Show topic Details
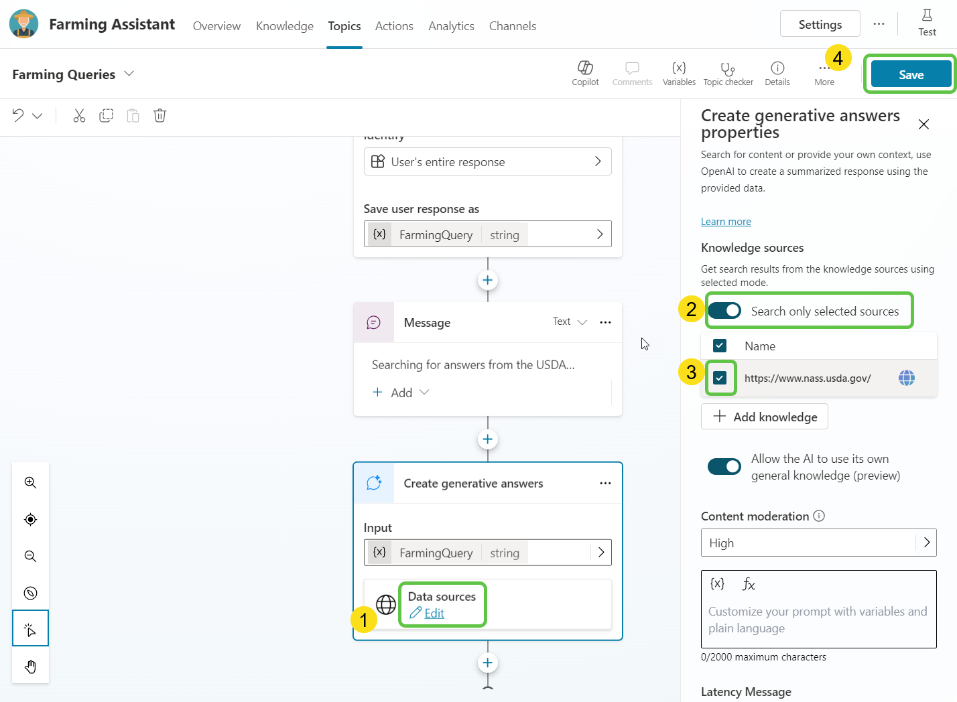 pyautogui.click(x=777, y=73)
